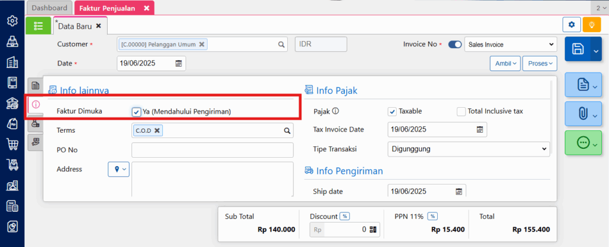Open the discount calculator icon
The image size is (609, 247).
pyautogui.click(x=373, y=230)
